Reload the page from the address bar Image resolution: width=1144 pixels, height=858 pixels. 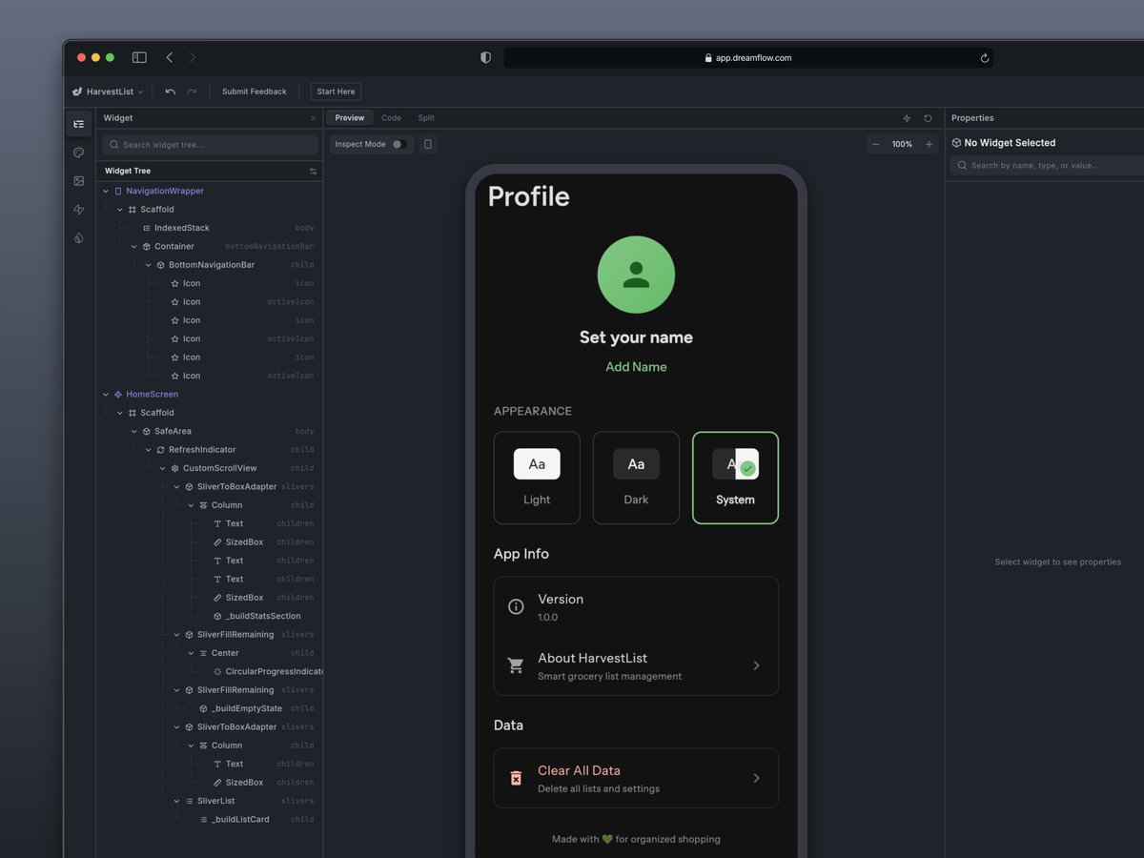coord(985,58)
